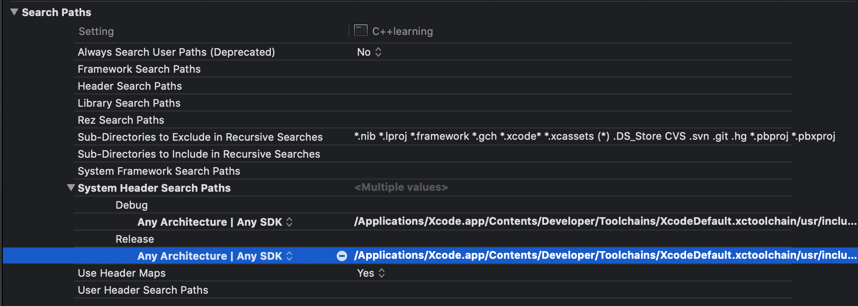This screenshot has width=858, height=306.
Task: Click the C++learning target icon
Action: pos(361,31)
